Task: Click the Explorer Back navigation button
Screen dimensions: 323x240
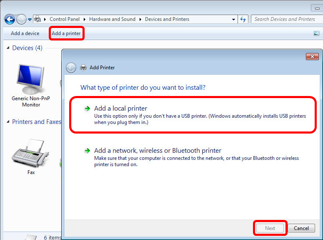Action: [x=10, y=19]
